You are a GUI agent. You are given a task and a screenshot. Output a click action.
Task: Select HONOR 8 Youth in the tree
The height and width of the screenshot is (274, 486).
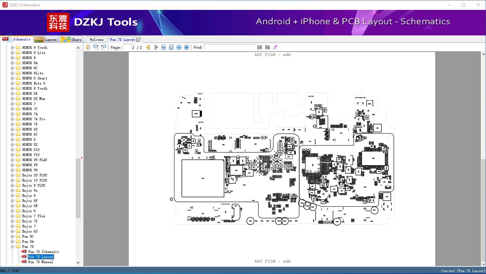[x=35, y=88]
